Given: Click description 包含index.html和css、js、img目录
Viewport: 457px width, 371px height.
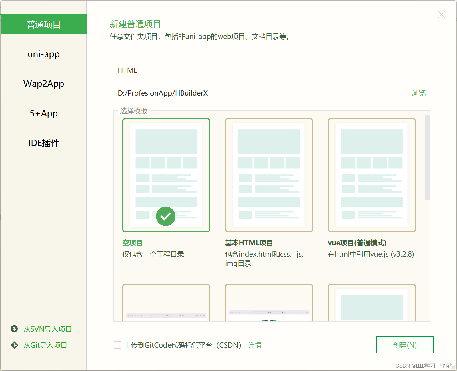Looking at the screenshot, I should point(266,259).
